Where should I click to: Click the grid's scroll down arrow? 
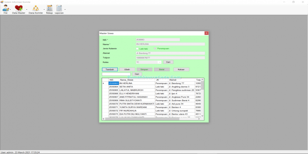pos(202,116)
